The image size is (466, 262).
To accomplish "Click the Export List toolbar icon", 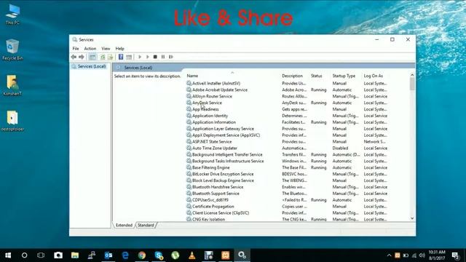I will (110, 57).
